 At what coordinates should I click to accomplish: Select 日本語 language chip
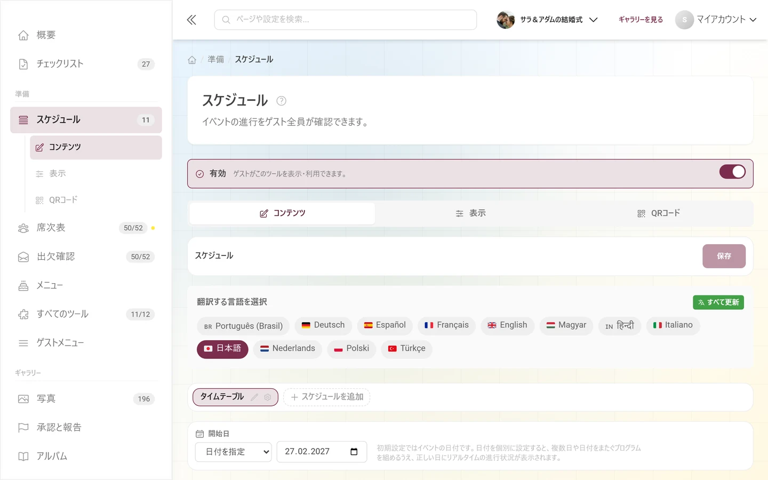click(x=222, y=349)
